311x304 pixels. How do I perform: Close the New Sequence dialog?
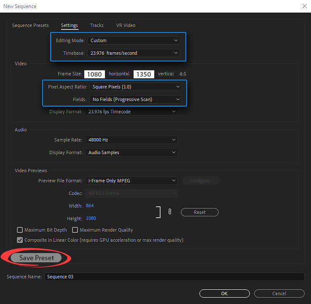[304, 6]
